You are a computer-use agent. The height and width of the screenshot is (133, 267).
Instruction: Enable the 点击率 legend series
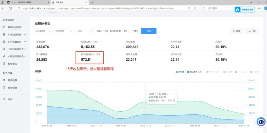coord(254,72)
